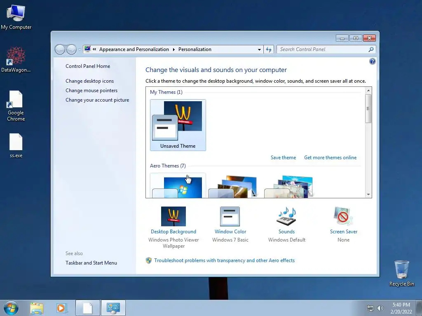The height and width of the screenshot is (316, 422).
Task: Open the breadcrumb chevrons before Appearance
Action: tap(94, 49)
